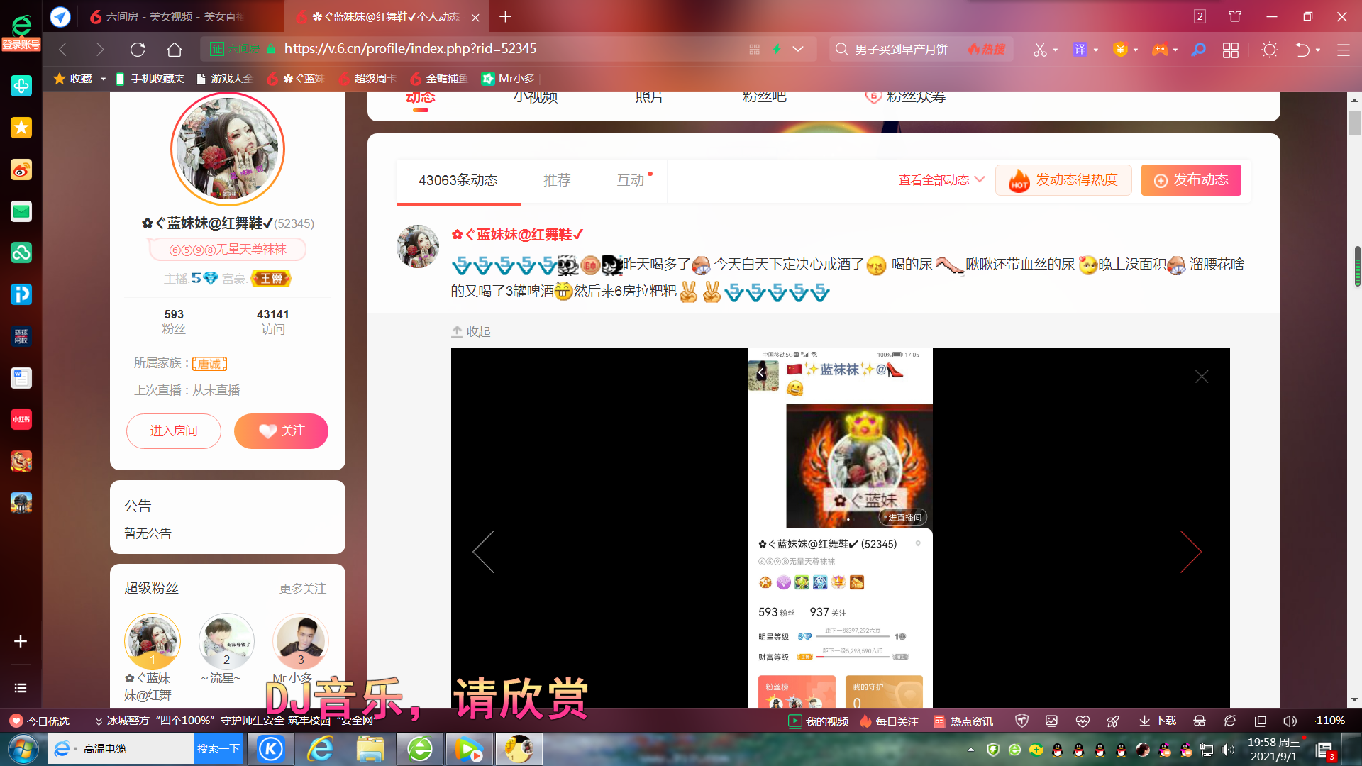Image resolution: width=1362 pixels, height=766 pixels.
Task: Open the mail icon in left sidebar
Action: pos(21,211)
